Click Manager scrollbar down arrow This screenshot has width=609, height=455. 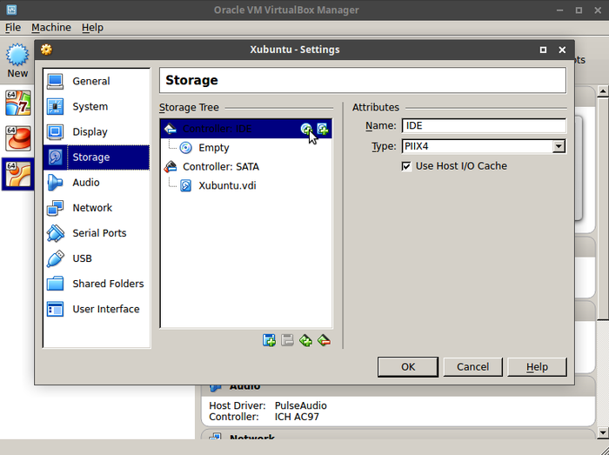(603, 432)
